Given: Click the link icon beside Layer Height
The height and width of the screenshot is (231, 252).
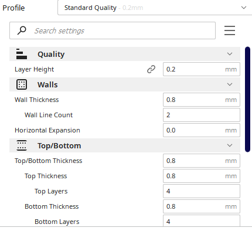Looking at the screenshot, I should coord(151,69).
